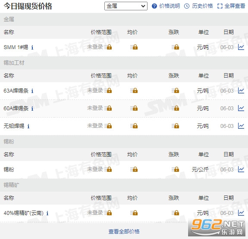The height and width of the screenshot is (239, 248).
Task: Click the 无铅焊锡 product name
Action: click(14, 126)
